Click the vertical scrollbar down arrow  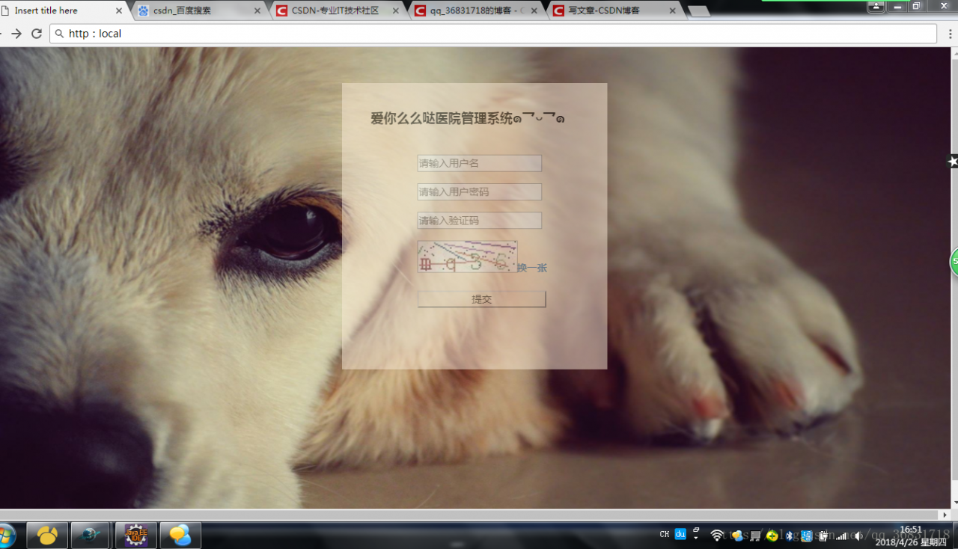coord(954,503)
